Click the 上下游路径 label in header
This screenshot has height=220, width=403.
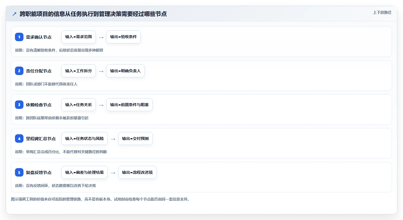point(382,12)
